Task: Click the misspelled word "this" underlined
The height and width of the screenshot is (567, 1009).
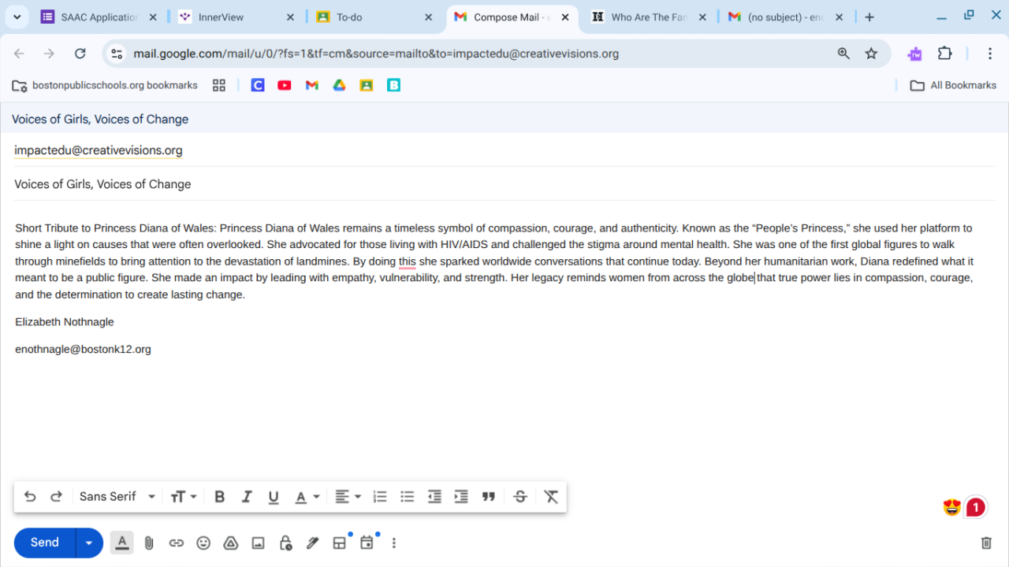Action: point(407,261)
